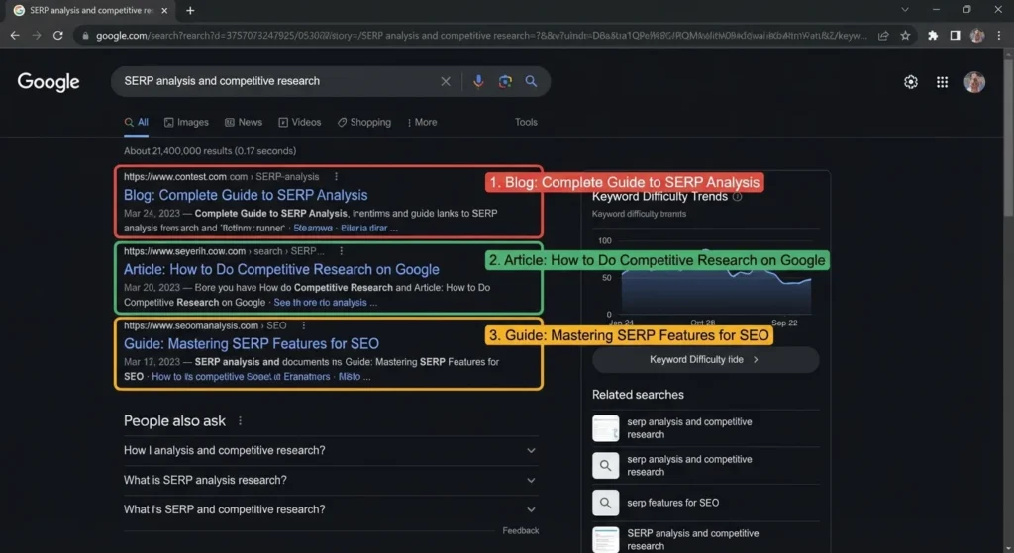
Task: Expand What's SERP and competitive research question
Action: click(x=331, y=509)
